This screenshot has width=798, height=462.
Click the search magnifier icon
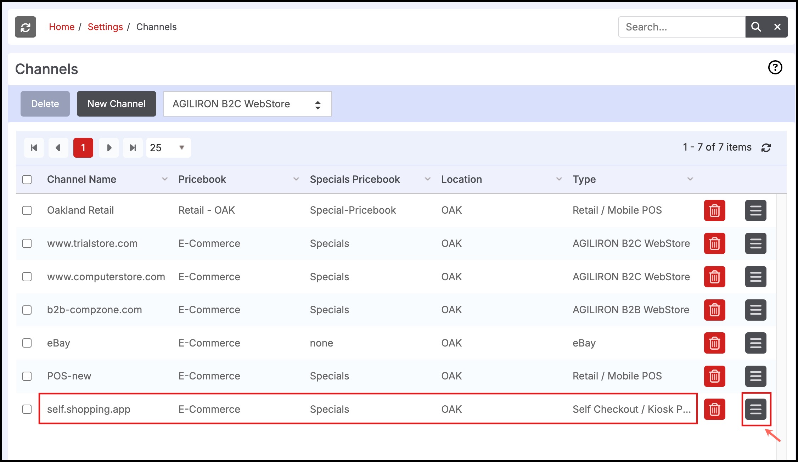point(756,27)
